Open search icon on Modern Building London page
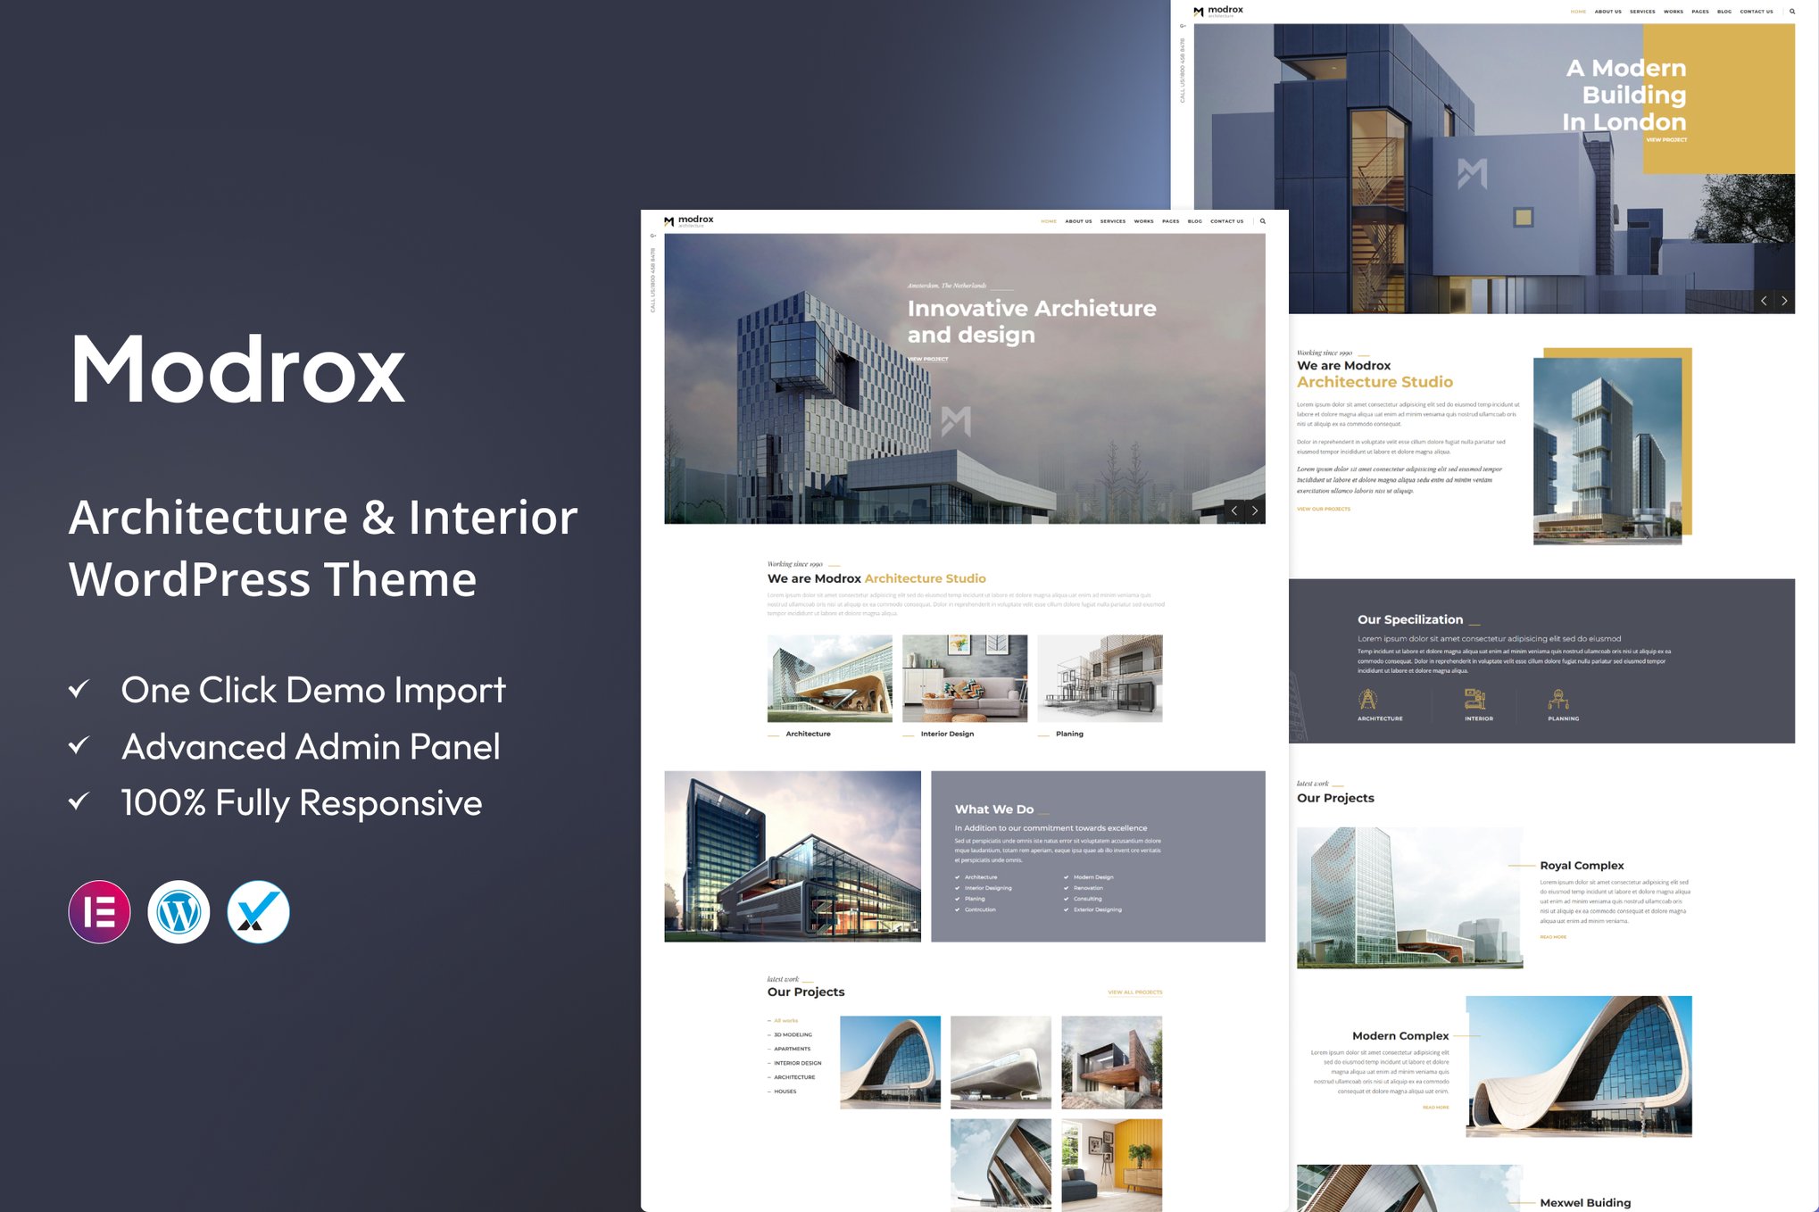 tap(1791, 12)
